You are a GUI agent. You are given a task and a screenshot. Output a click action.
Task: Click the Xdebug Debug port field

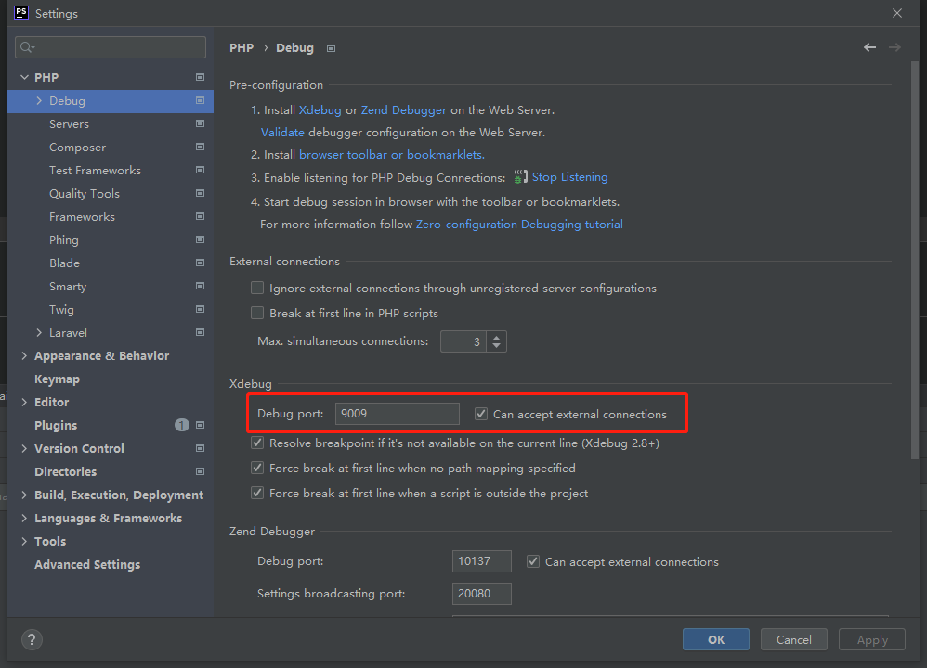click(398, 414)
